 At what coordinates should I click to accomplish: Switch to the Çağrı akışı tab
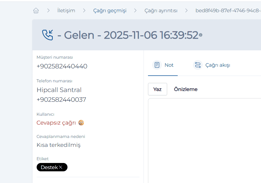tap(217, 65)
